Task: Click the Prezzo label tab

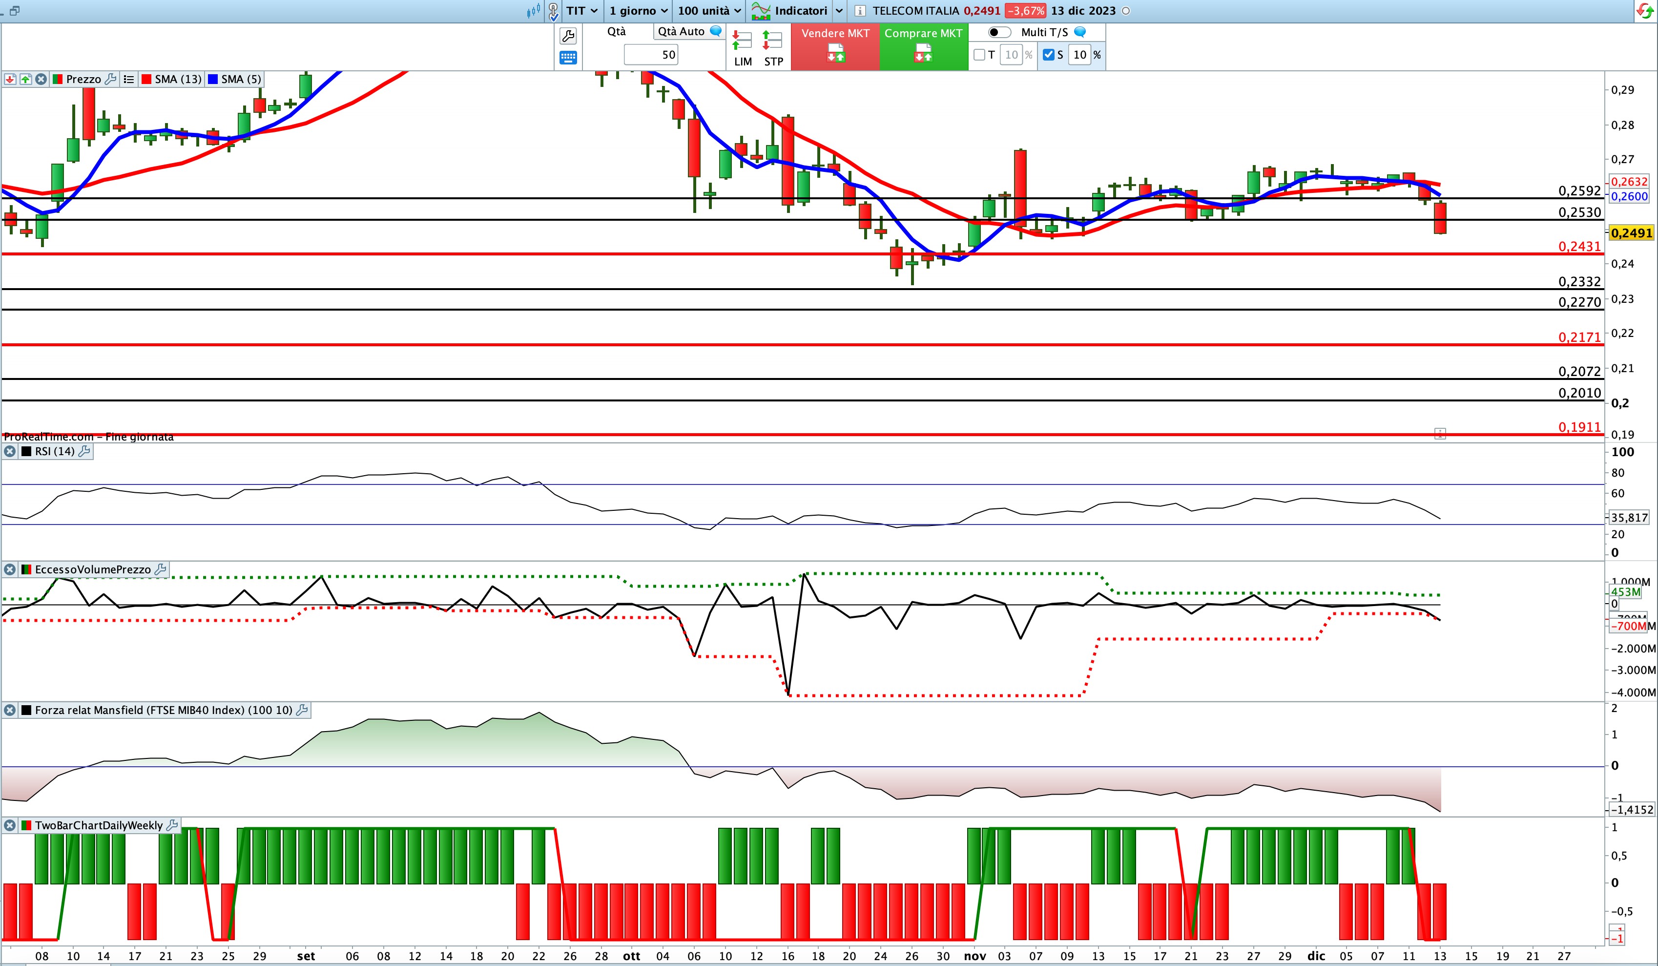Action: pos(83,79)
